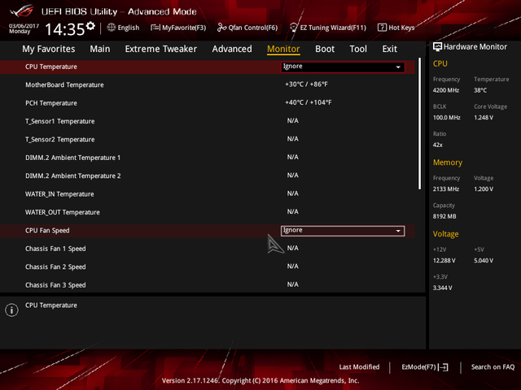Click 1.200 V memory voltage value
Image resolution: width=521 pixels, height=390 pixels.
(484, 189)
